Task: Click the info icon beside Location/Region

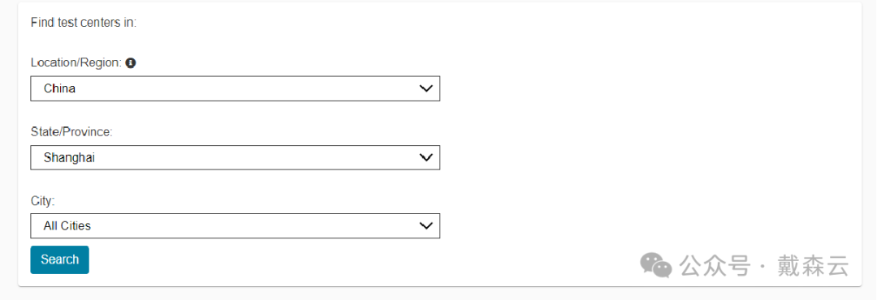Action: click(130, 63)
